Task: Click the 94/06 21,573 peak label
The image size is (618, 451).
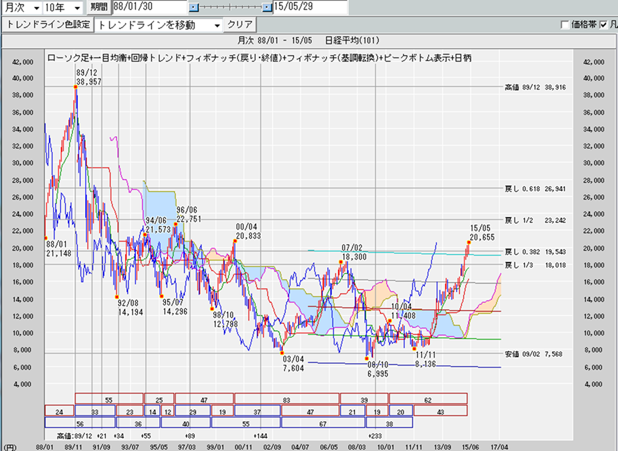Action: click(x=158, y=225)
